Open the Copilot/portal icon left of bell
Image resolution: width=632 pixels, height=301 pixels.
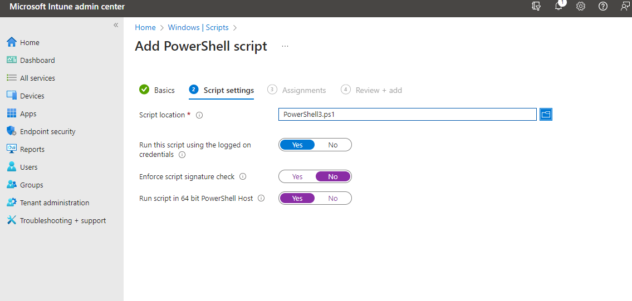tap(536, 7)
